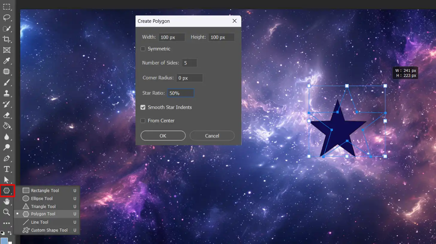This screenshot has width=436, height=244.
Task: Select the Crop tool
Action: (7, 39)
